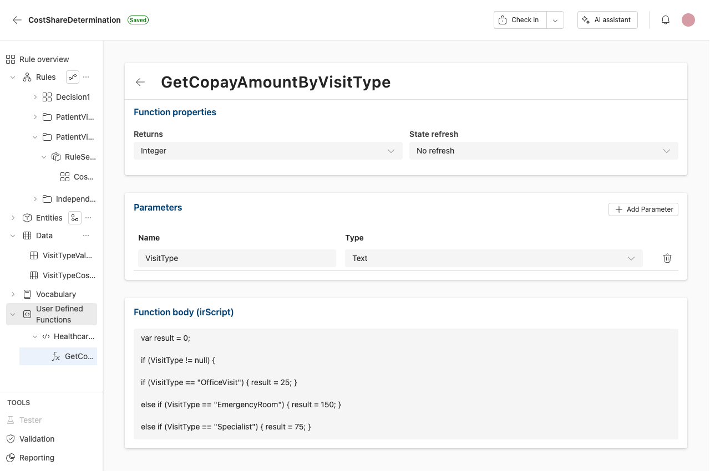Click the rules flow diagram icon beside Rules
710x471 pixels.
pyautogui.click(x=72, y=76)
